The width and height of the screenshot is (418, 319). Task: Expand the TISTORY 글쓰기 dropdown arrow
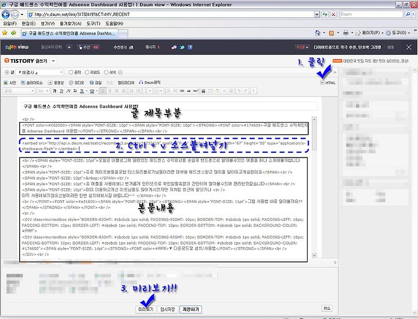[x=53, y=61]
